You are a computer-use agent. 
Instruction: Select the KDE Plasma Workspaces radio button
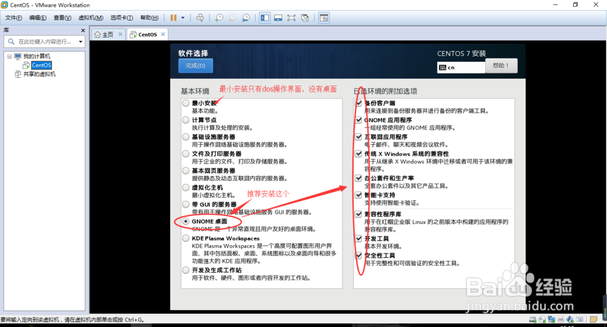click(186, 238)
